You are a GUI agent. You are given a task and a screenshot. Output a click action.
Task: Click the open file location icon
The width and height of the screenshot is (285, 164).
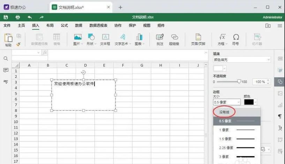click(268, 26)
